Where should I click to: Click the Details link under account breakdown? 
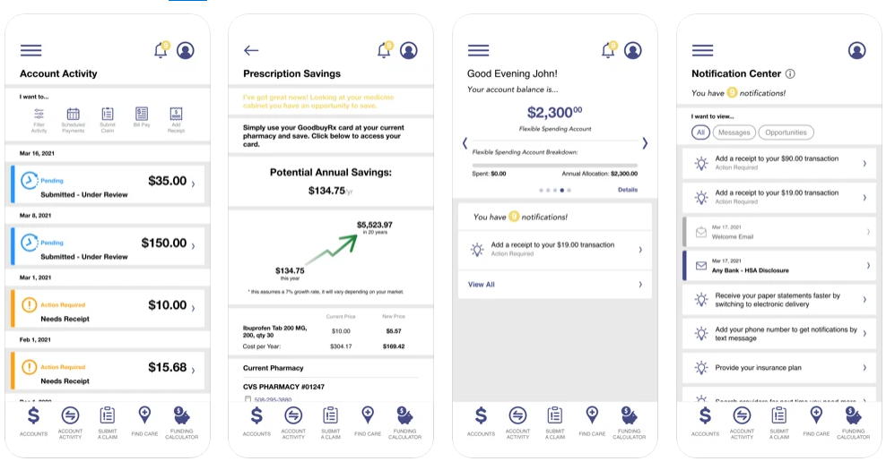tap(627, 190)
